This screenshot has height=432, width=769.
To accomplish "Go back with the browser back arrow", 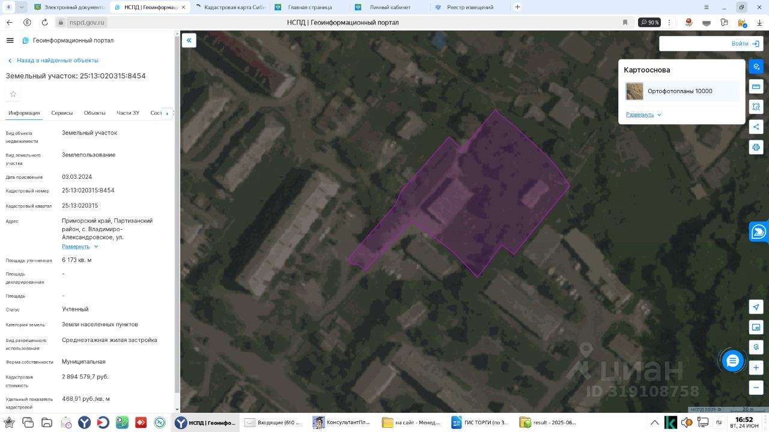I will [x=9, y=22].
